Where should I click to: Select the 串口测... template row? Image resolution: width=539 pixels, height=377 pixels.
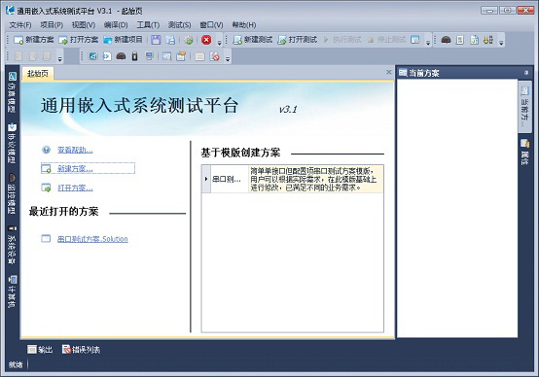293,179
